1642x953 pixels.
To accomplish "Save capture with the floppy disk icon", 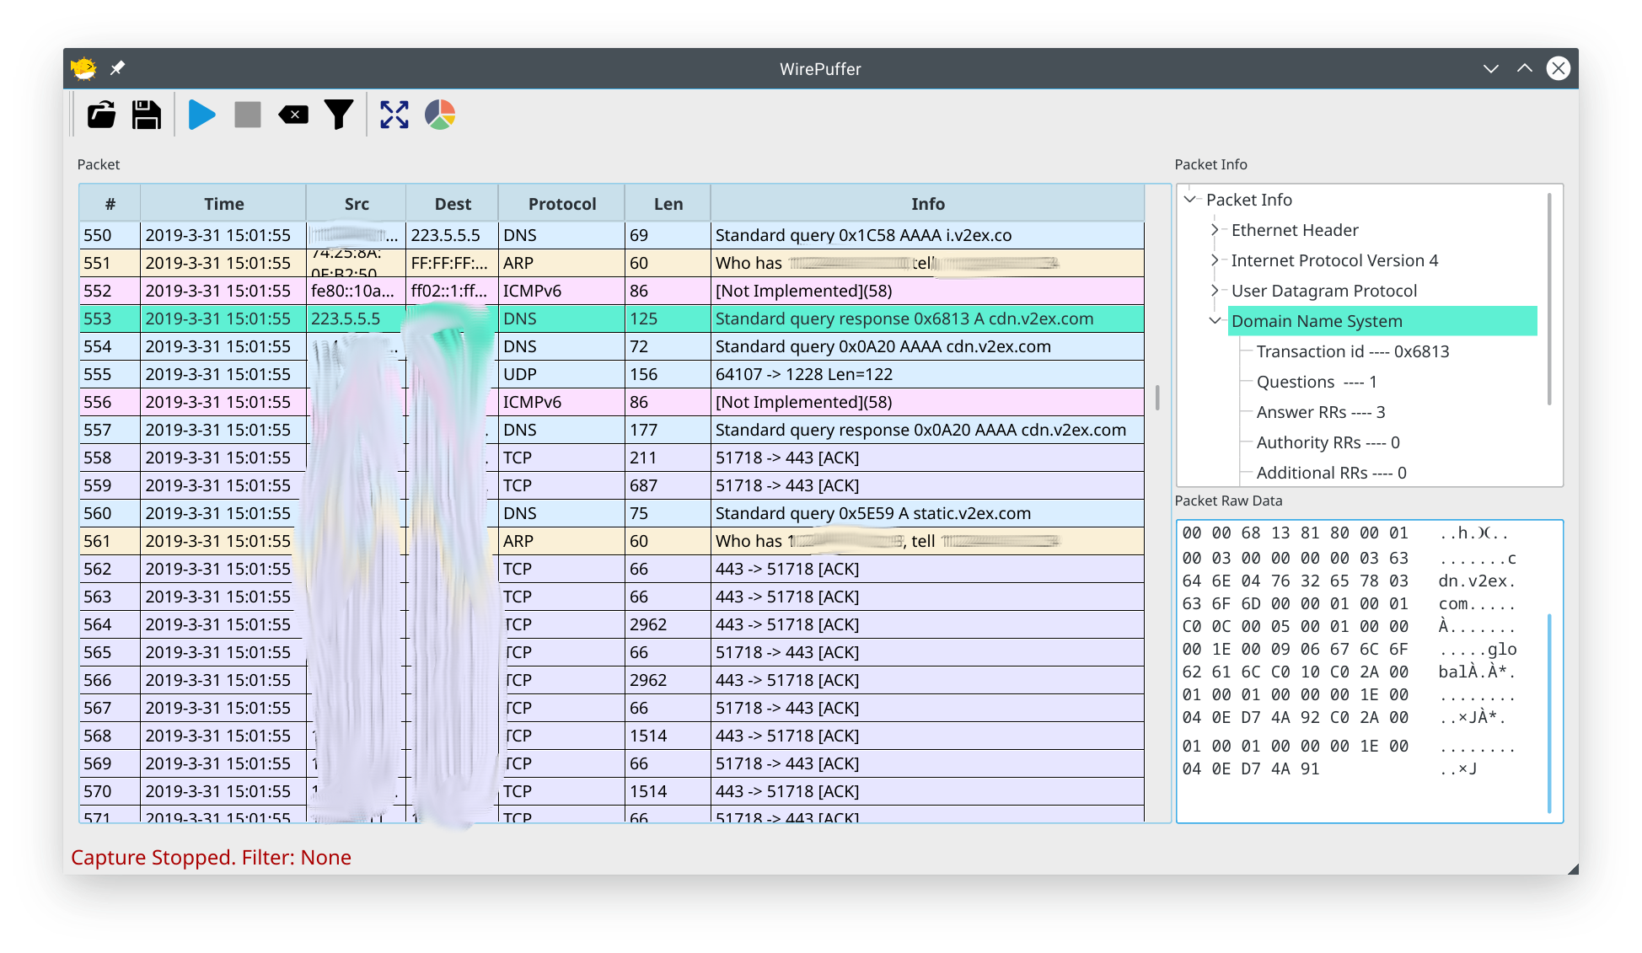I will [x=147, y=115].
